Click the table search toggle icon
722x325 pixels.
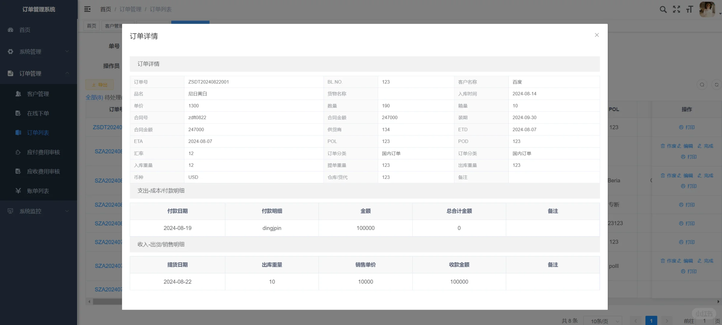click(x=702, y=85)
